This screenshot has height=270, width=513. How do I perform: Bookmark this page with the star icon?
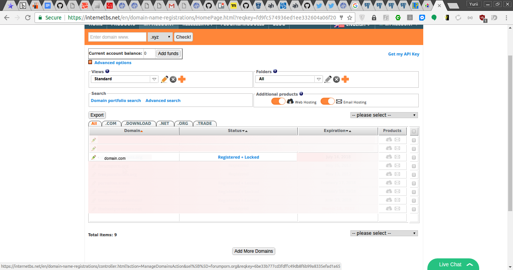pyautogui.click(x=350, y=18)
